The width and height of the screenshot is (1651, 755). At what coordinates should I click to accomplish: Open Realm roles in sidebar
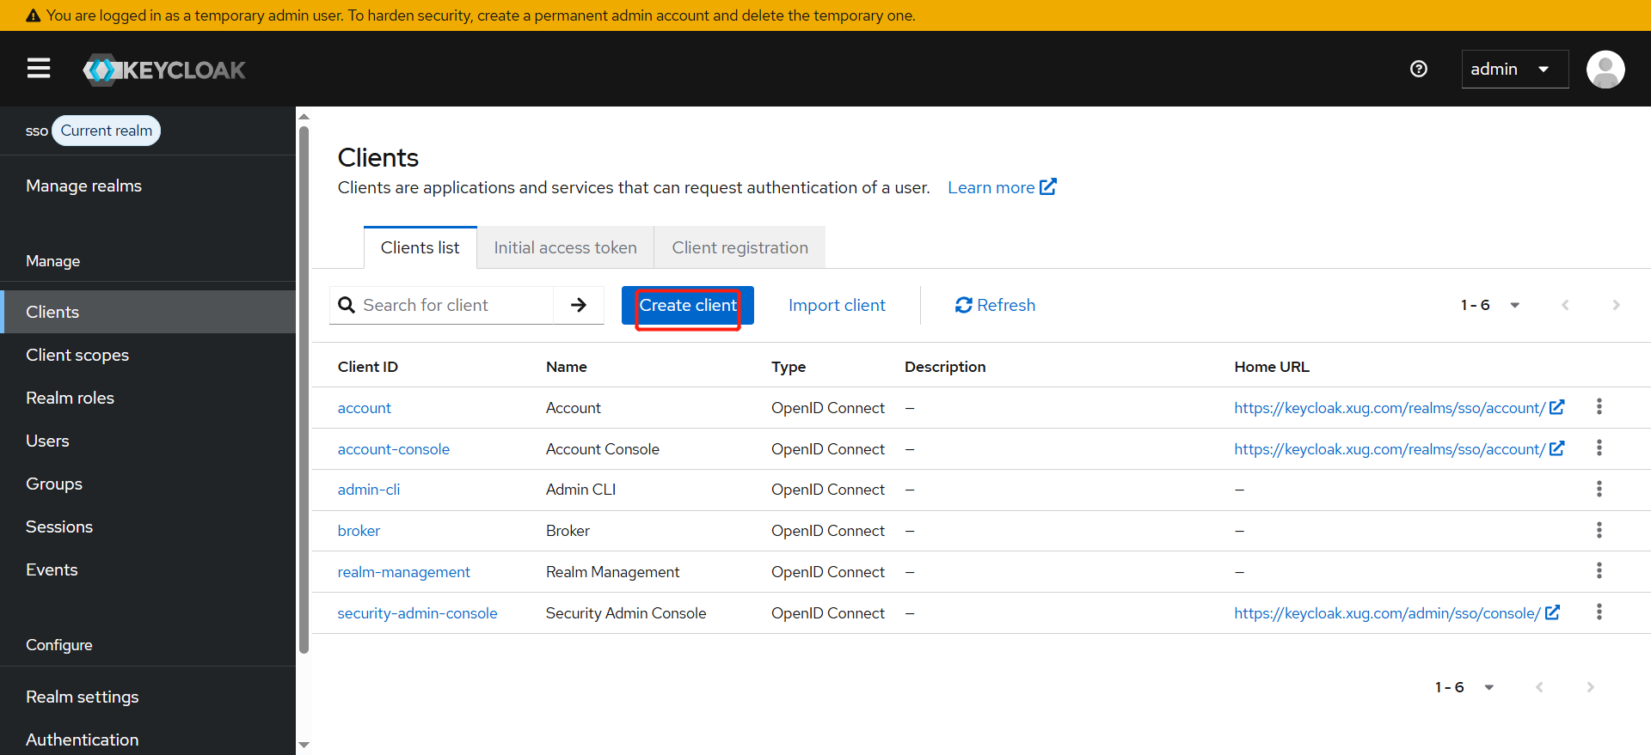point(148,398)
